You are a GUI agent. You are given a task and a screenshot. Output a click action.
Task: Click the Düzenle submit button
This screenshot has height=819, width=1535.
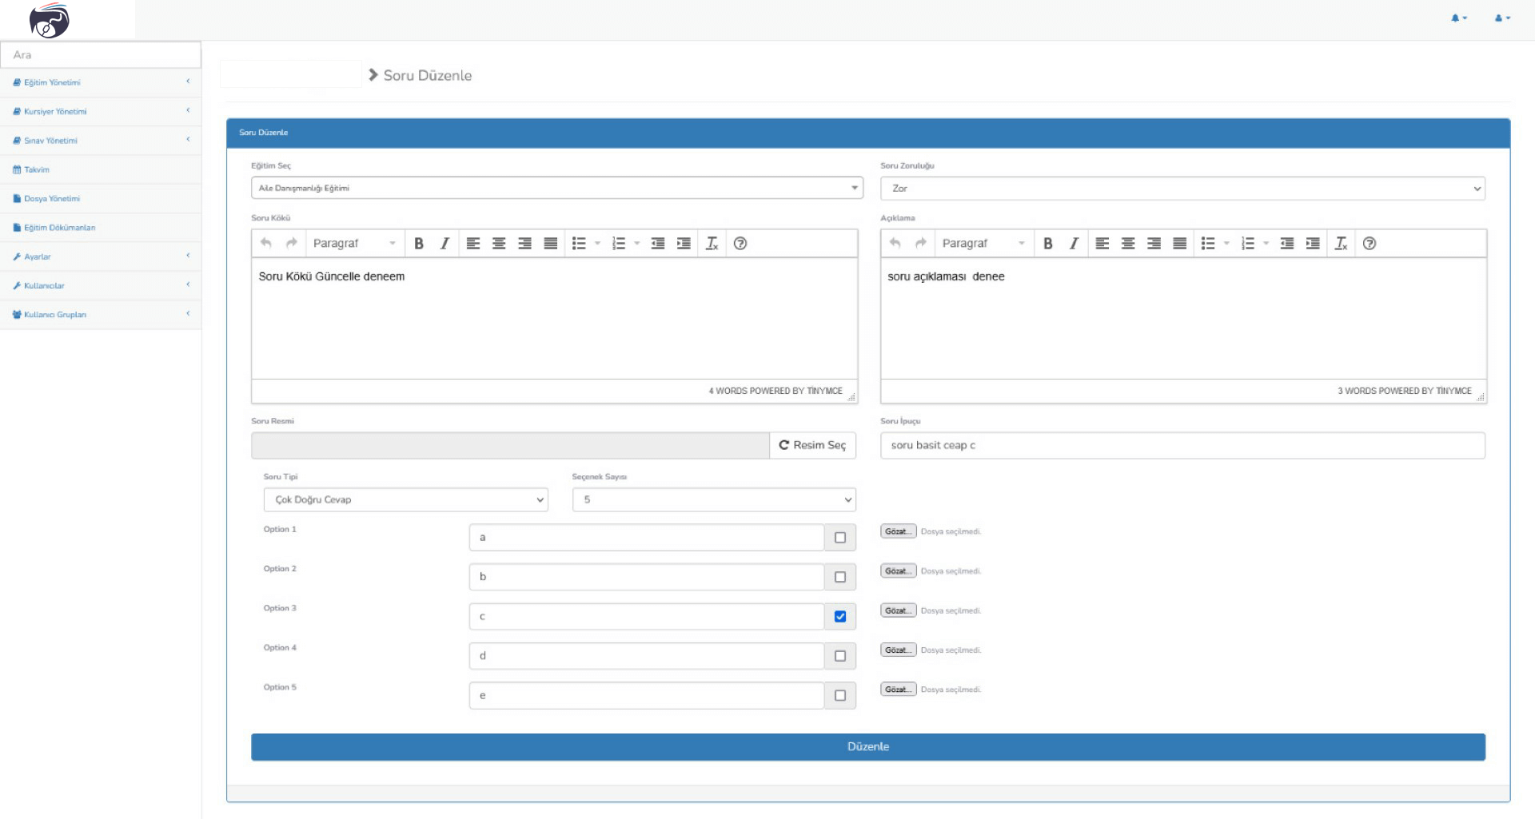[867, 747]
